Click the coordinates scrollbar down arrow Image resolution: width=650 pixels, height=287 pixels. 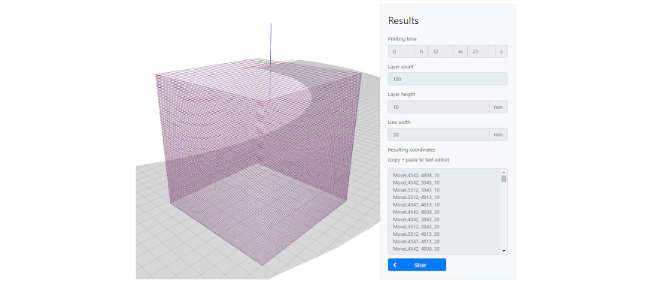(503, 250)
